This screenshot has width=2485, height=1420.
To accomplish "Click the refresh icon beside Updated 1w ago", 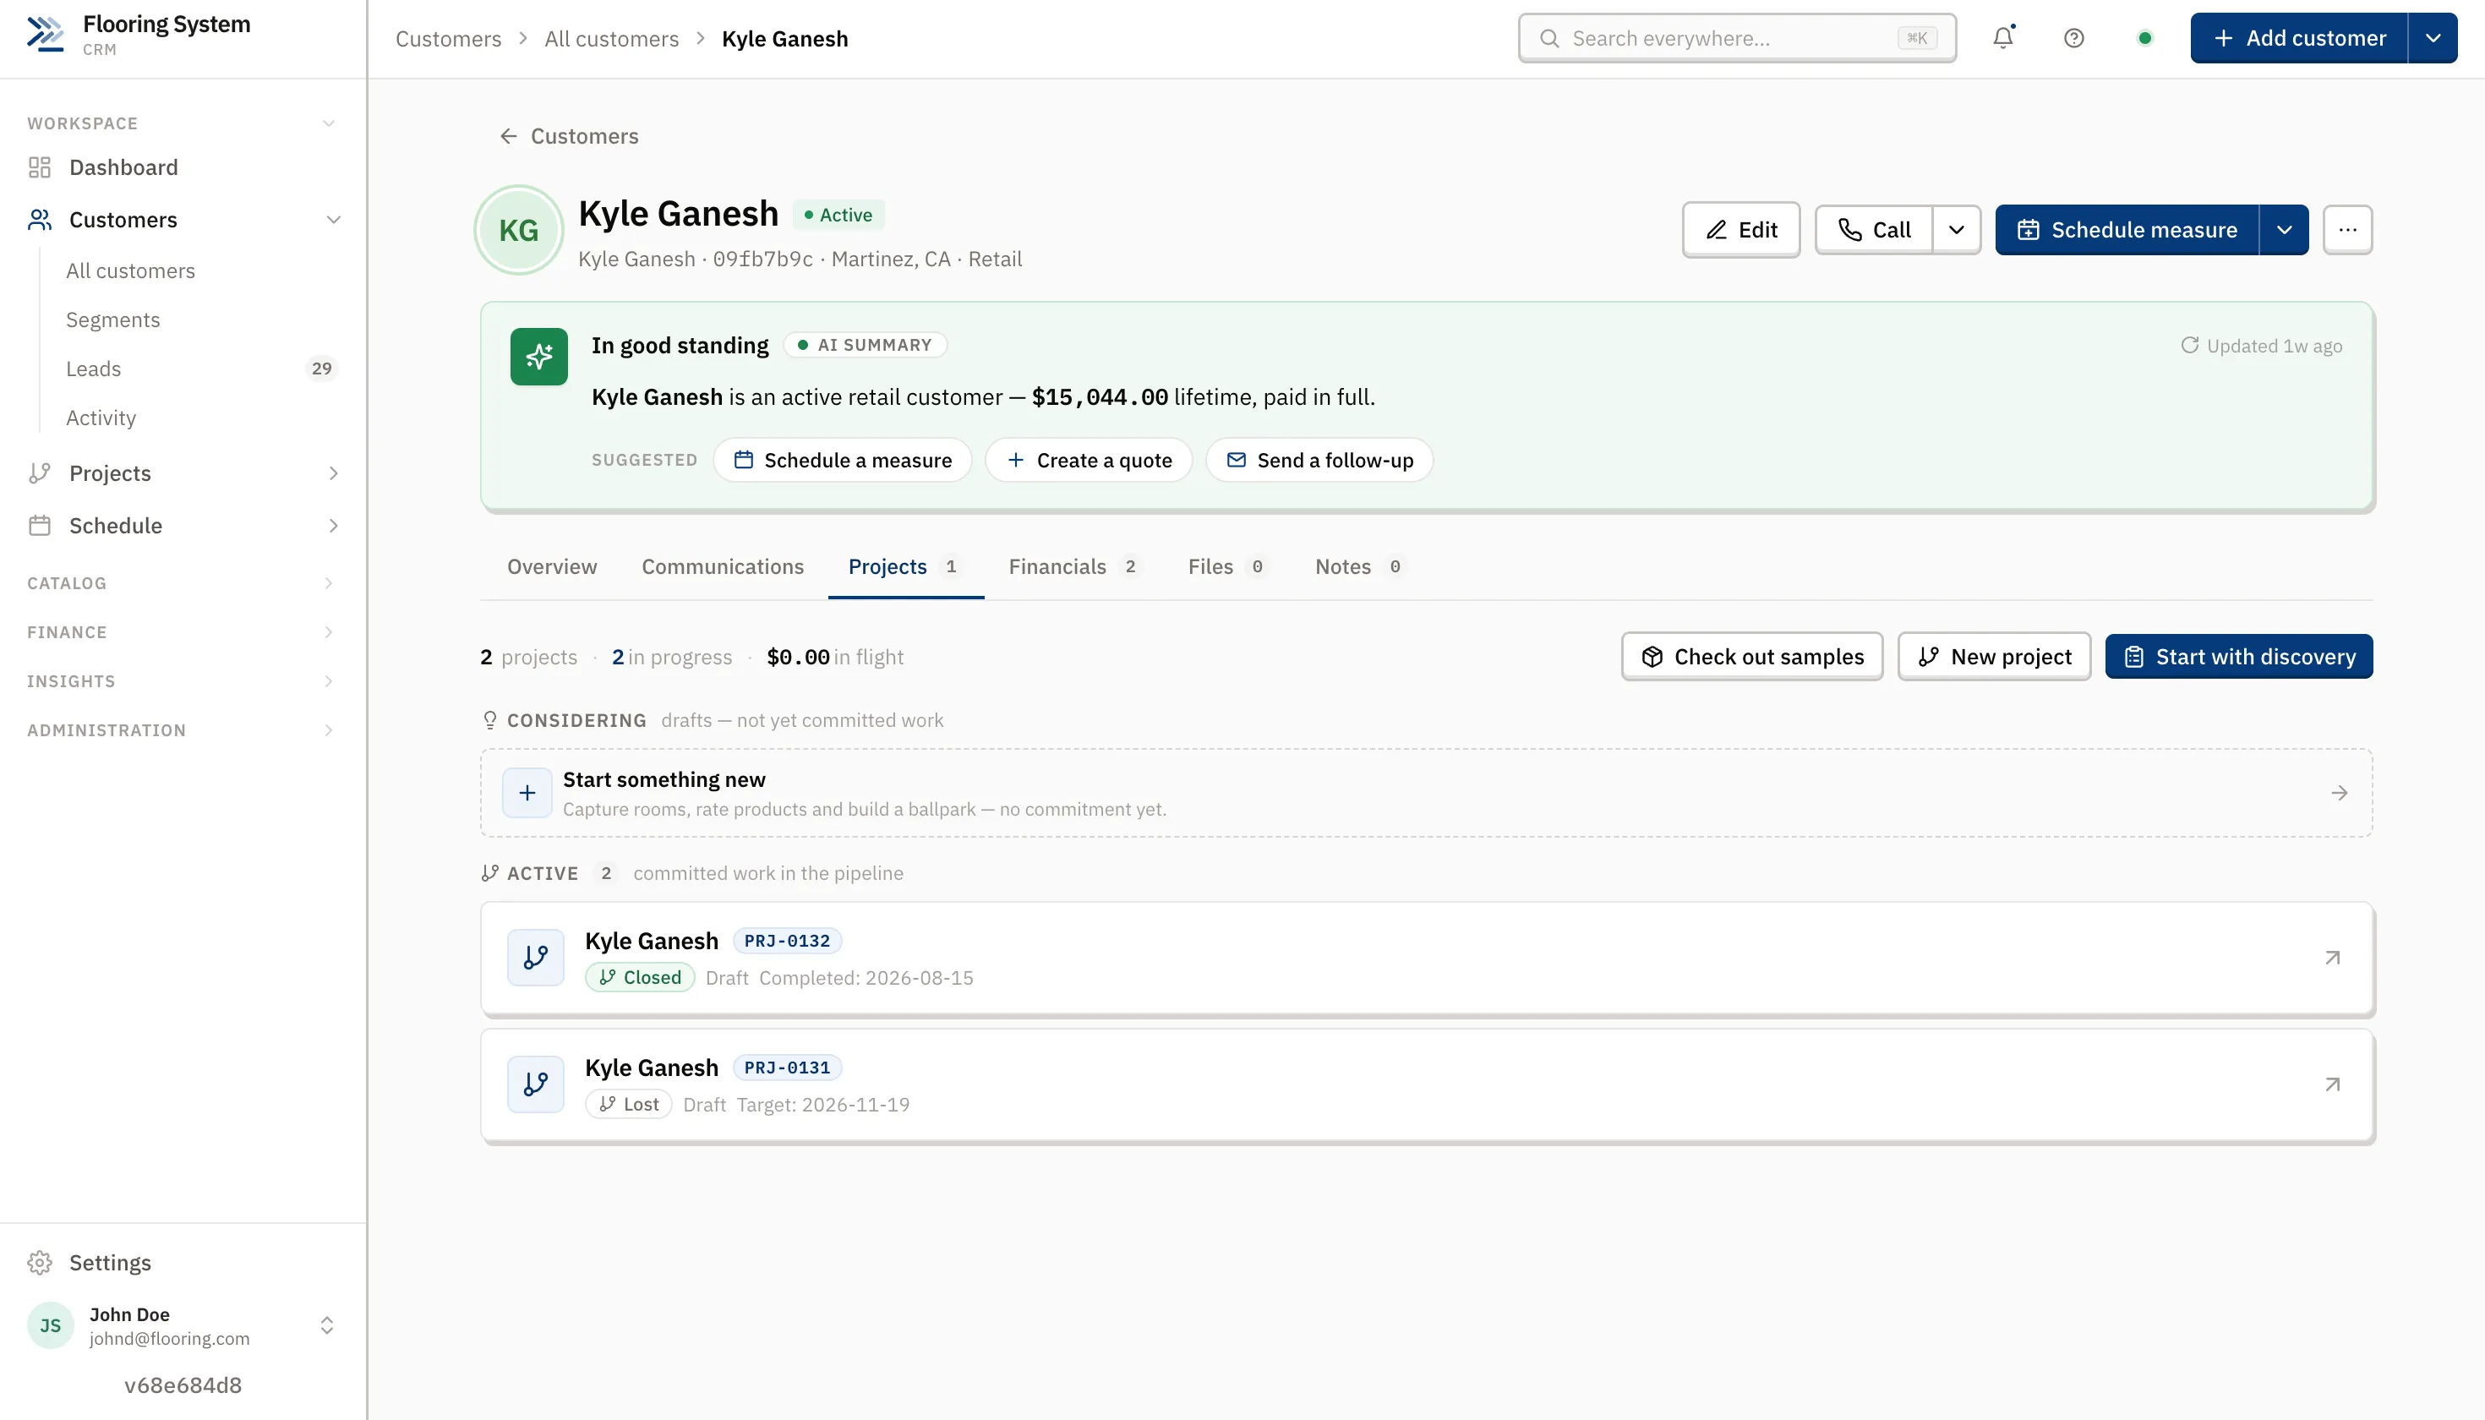I will (2189, 345).
